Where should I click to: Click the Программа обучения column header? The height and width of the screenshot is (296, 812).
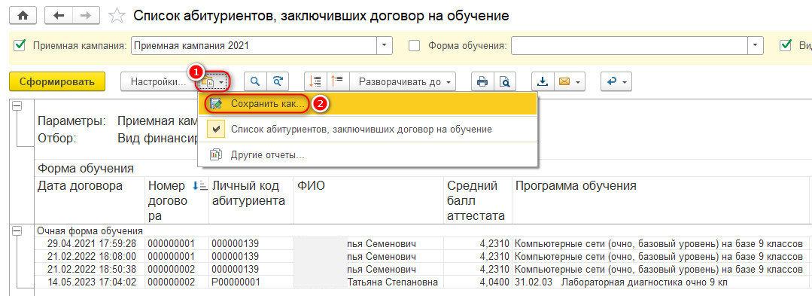coord(660,200)
